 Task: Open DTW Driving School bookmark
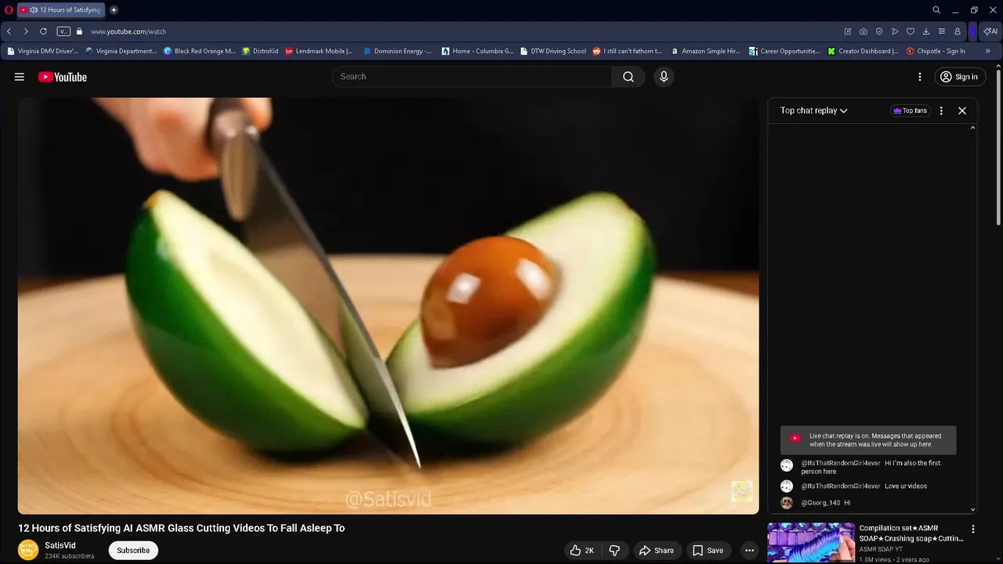coord(552,51)
